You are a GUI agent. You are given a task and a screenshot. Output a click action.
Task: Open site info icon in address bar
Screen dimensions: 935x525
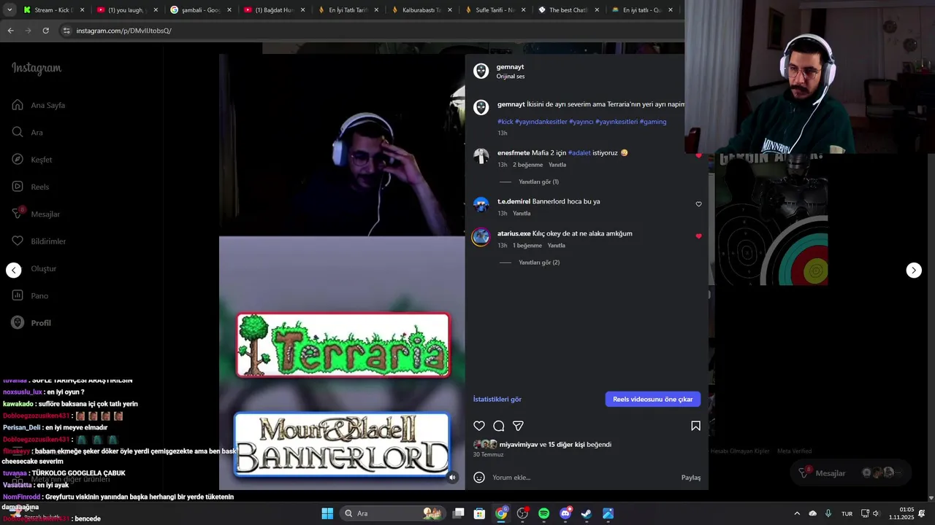[66, 31]
